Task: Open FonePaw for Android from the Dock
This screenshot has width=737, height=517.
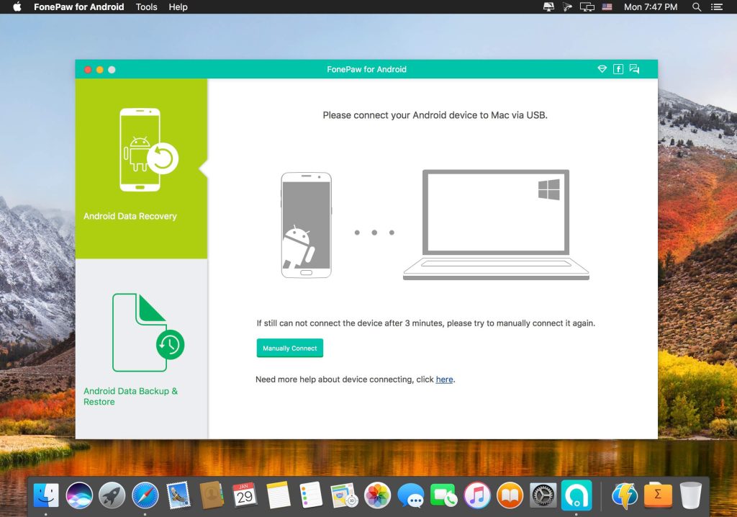Action: tap(577, 495)
